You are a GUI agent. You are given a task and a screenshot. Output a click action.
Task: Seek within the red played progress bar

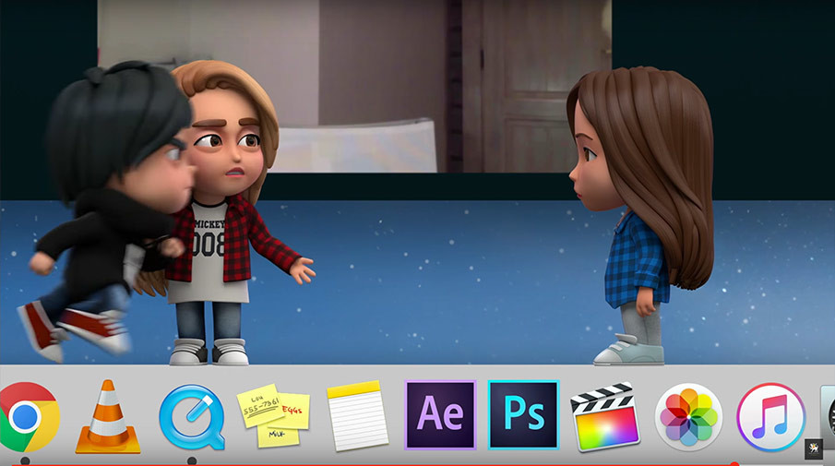point(369,463)
